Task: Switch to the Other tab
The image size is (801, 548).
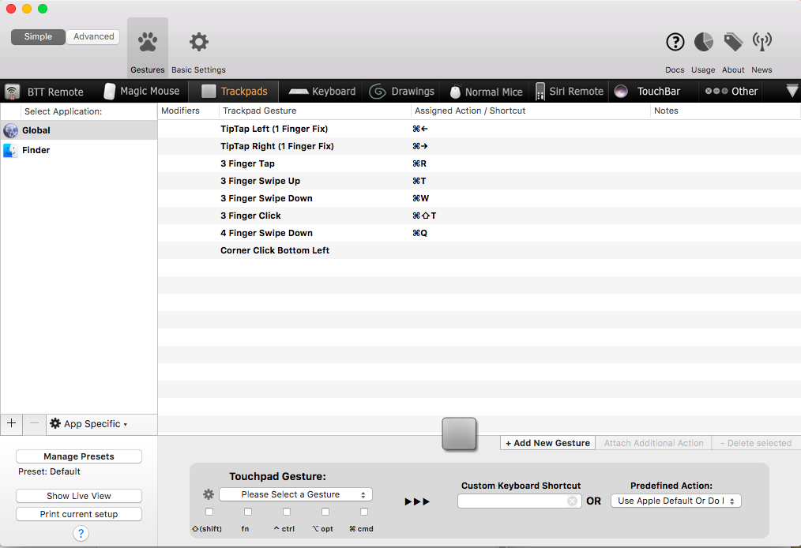Action: point(731,92)
